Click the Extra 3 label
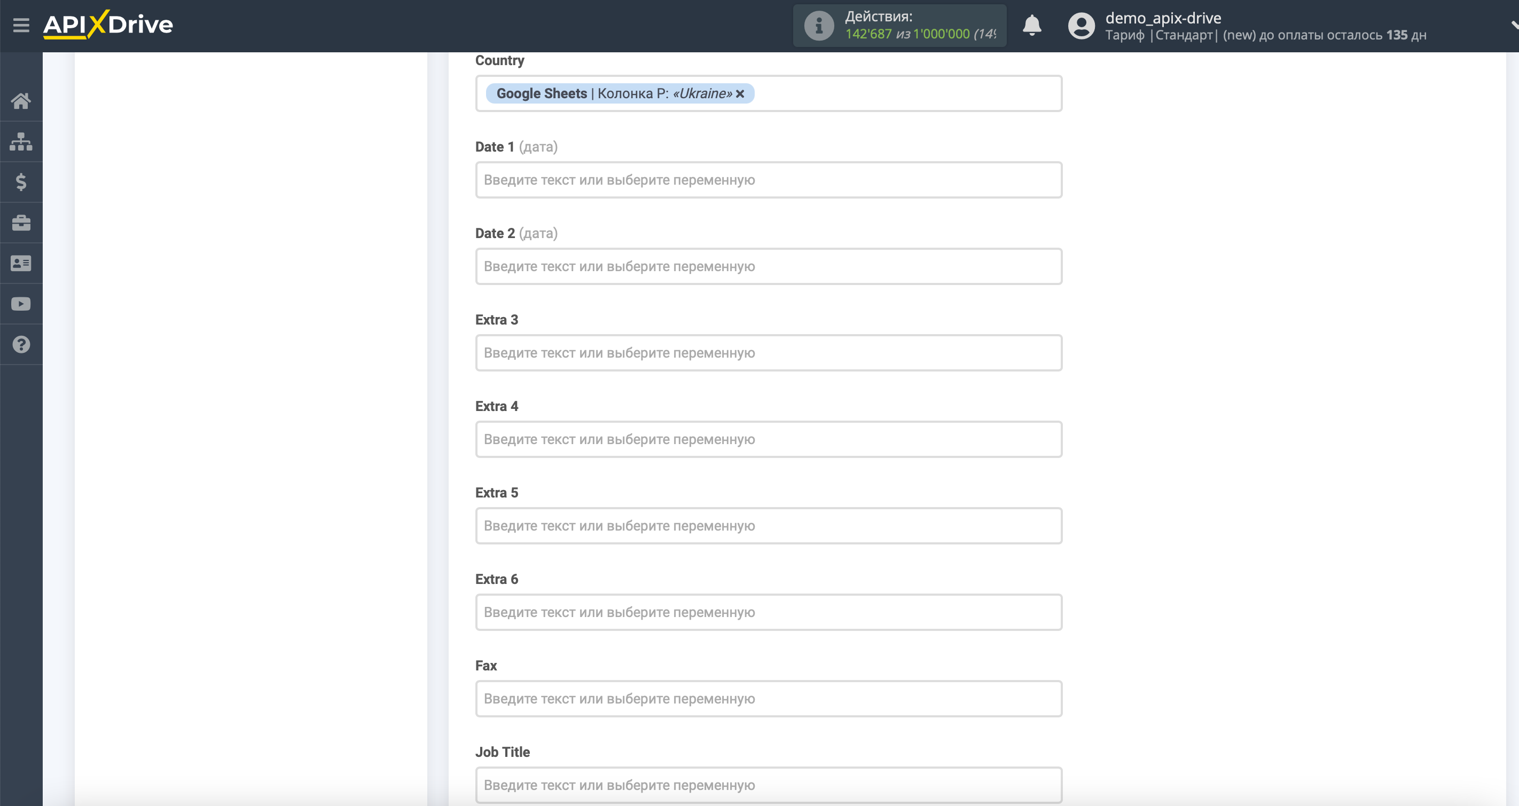 497,320
